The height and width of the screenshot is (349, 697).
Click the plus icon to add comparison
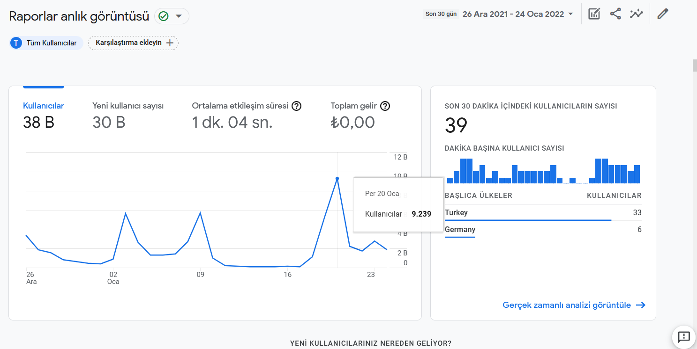(170, 43)
